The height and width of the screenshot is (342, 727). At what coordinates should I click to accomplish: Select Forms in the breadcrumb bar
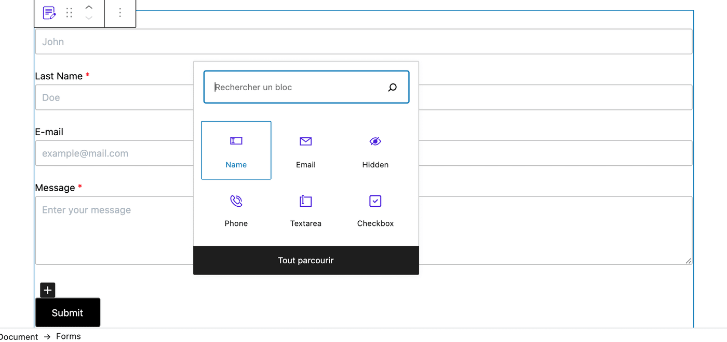(68, 336)
